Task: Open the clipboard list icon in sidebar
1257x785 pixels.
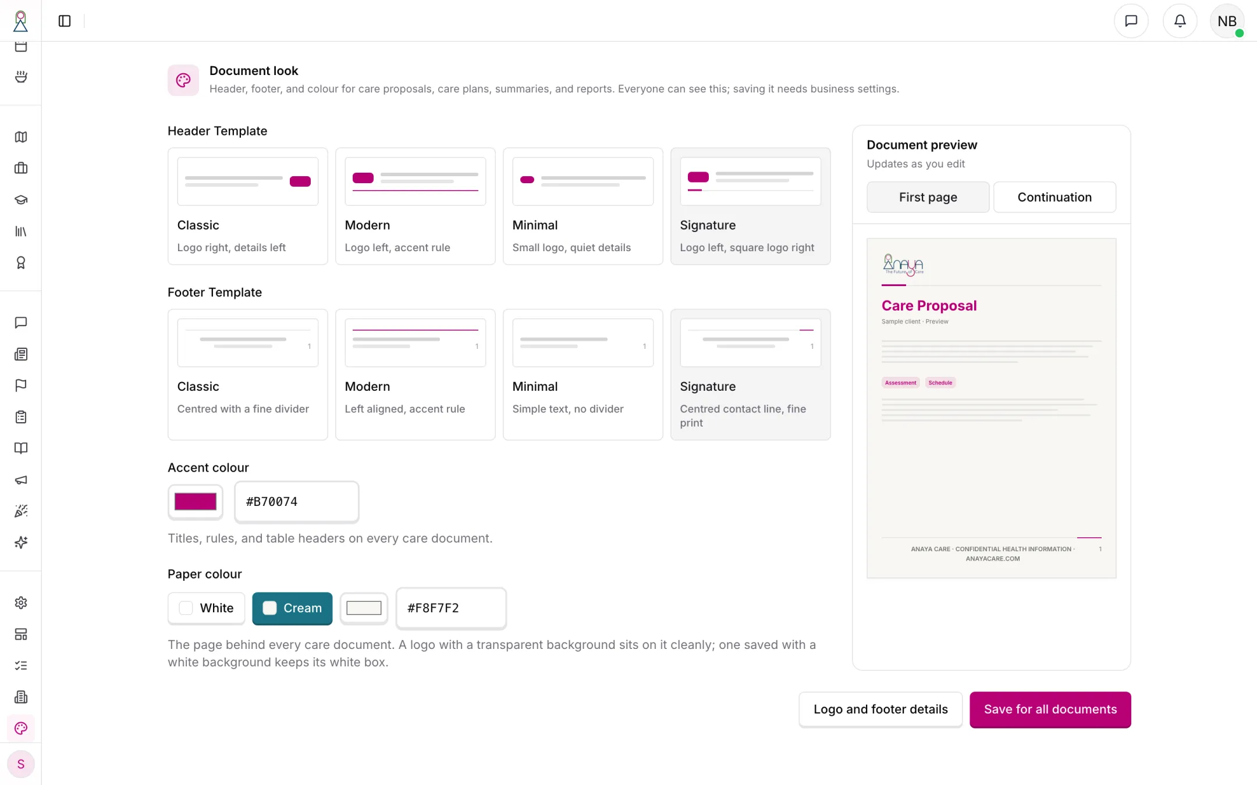Action: click(21, 416)
